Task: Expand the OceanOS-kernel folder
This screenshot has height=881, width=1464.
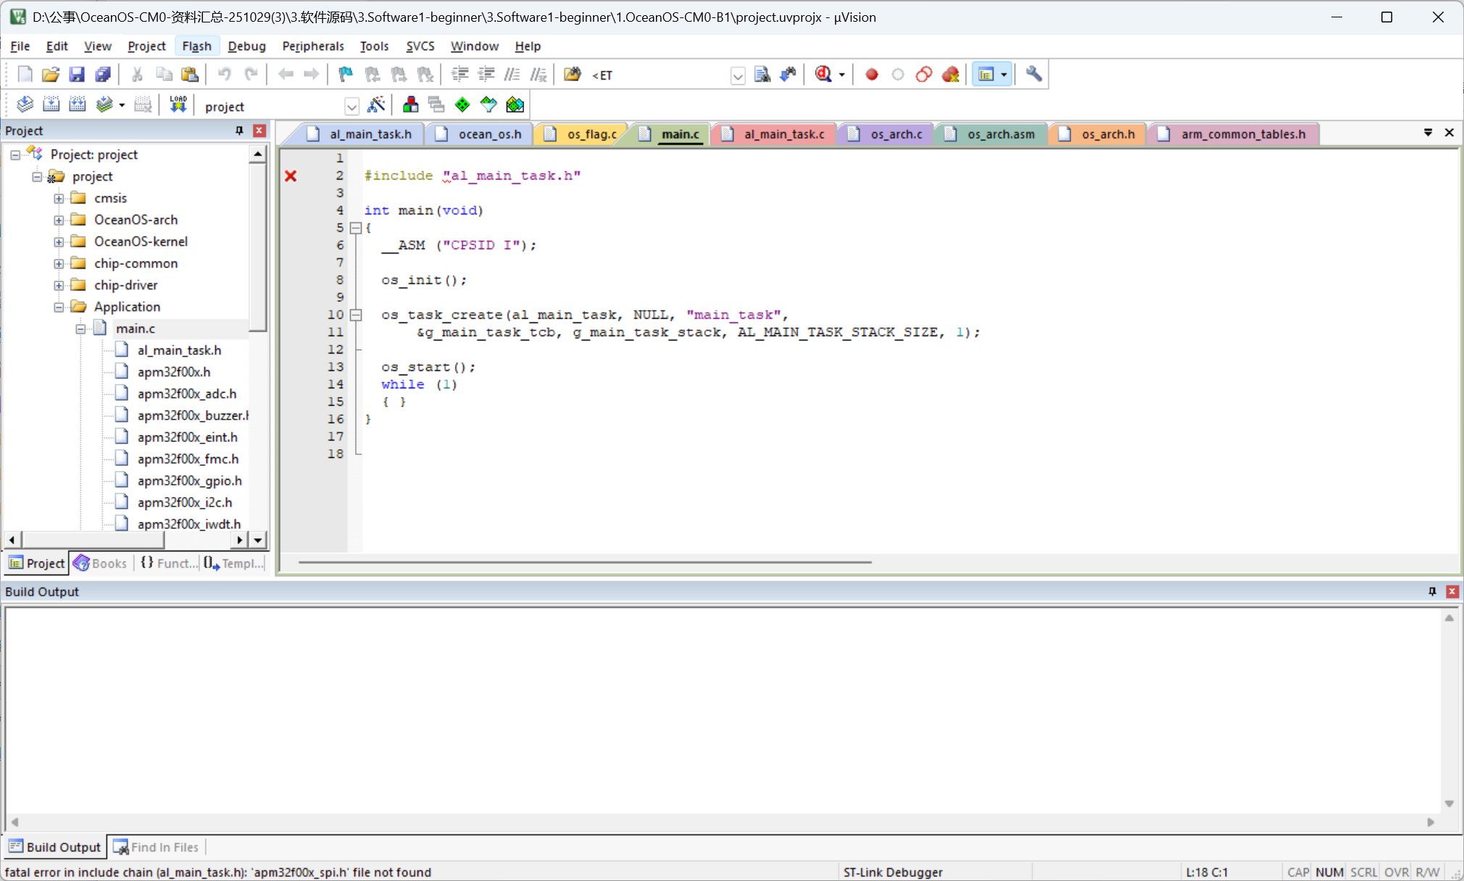Action: (x=59, y=242)
